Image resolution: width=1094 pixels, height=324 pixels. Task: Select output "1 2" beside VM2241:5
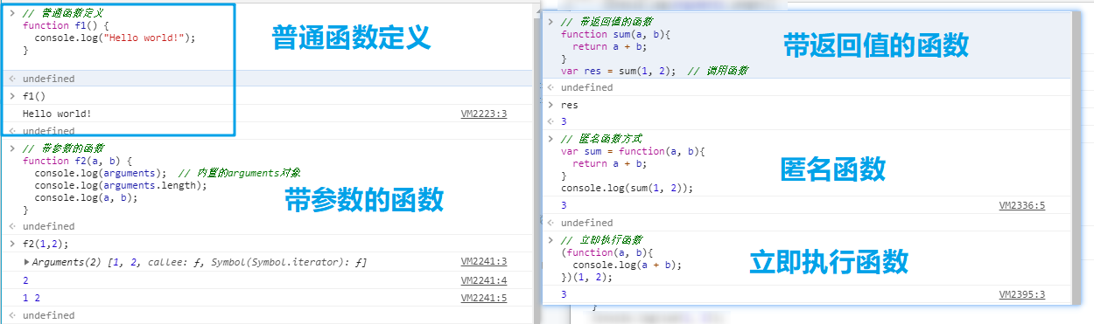[x=32, y=298]
